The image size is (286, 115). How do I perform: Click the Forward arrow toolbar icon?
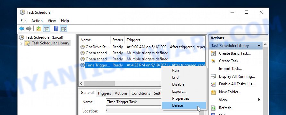point(29,28)
